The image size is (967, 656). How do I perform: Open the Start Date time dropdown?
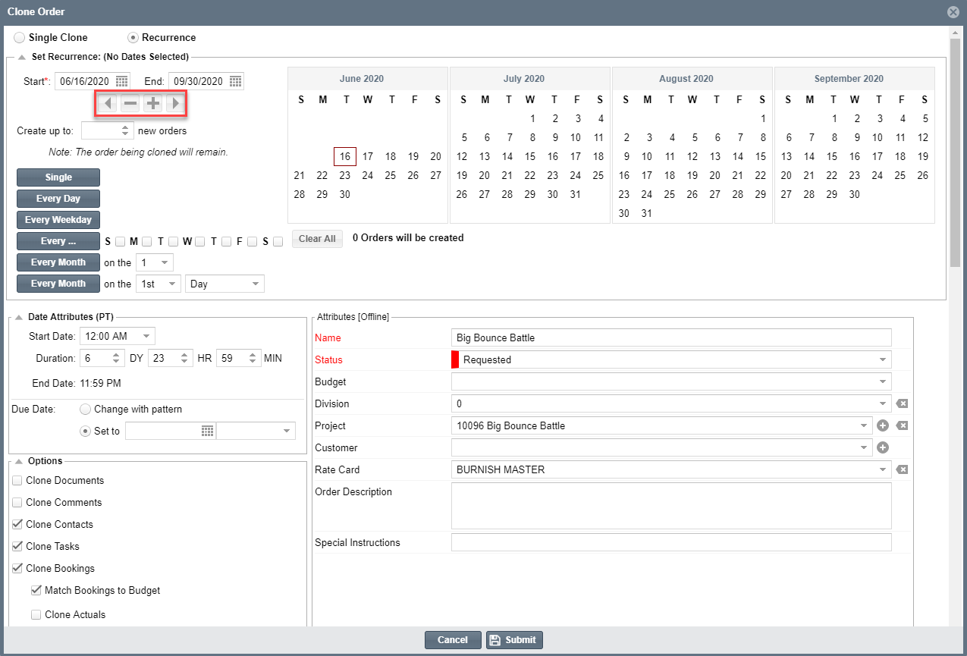coord(146,336)
